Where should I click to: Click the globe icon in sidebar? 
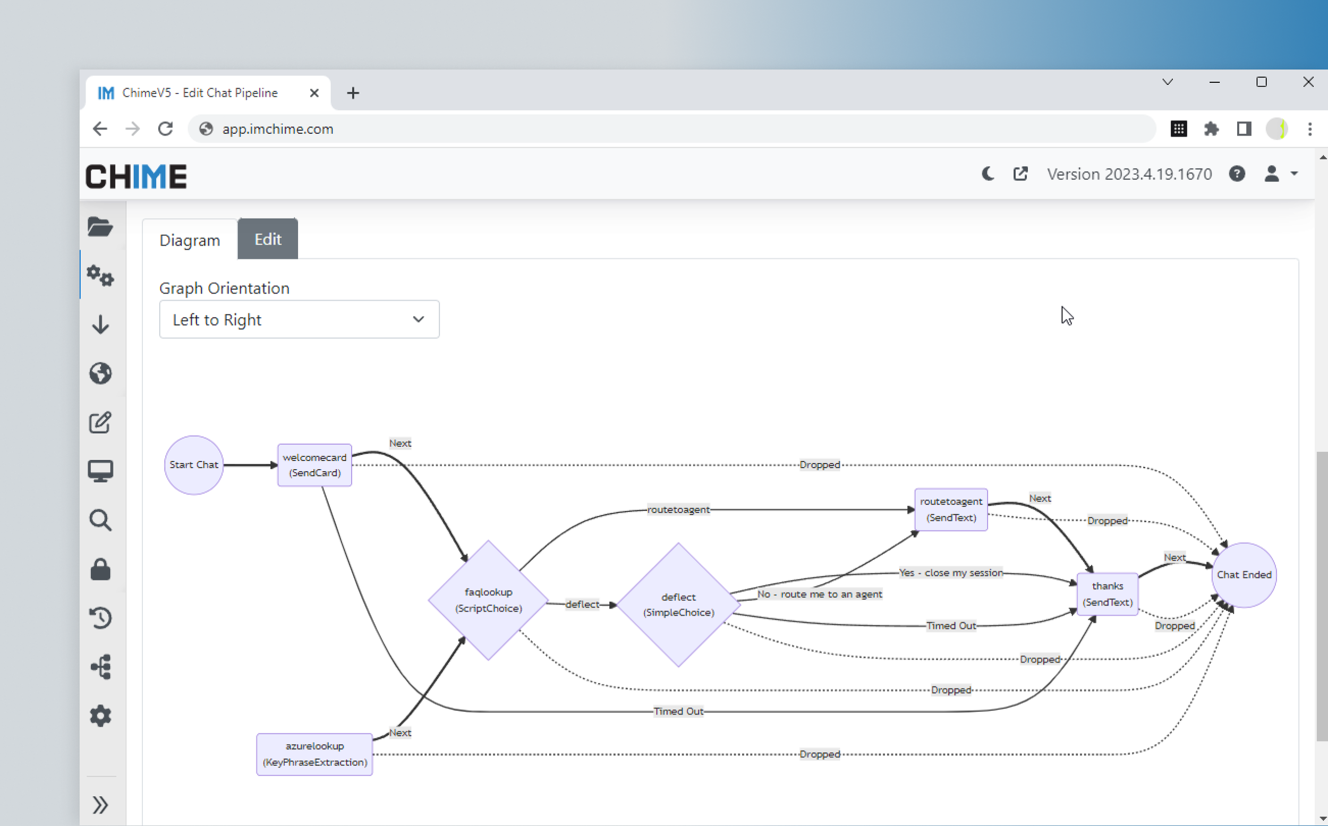point(100,373)
